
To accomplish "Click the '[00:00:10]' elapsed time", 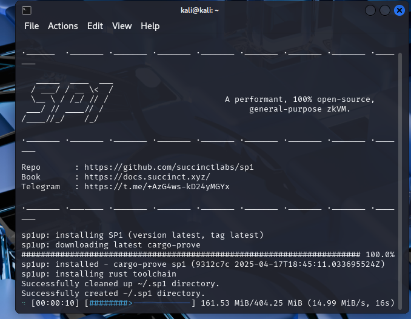I will pos(55,303).
